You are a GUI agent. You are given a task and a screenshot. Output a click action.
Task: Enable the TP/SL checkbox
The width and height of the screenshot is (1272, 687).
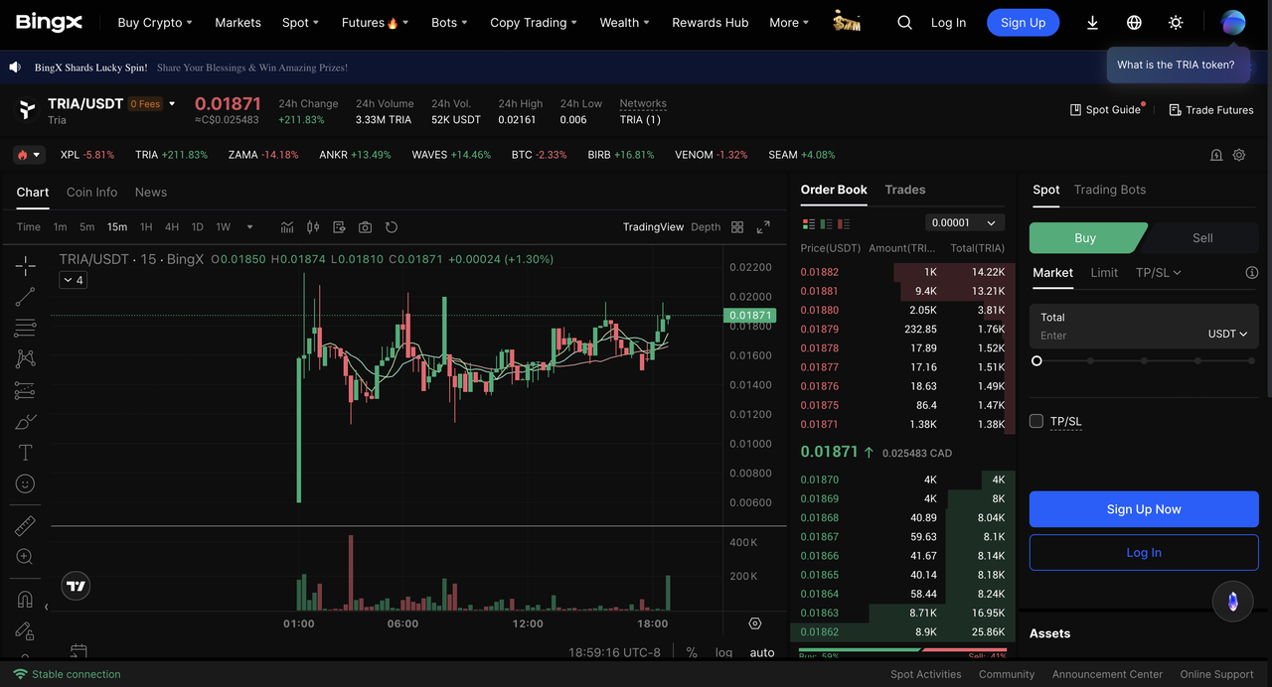point(1036,421)
